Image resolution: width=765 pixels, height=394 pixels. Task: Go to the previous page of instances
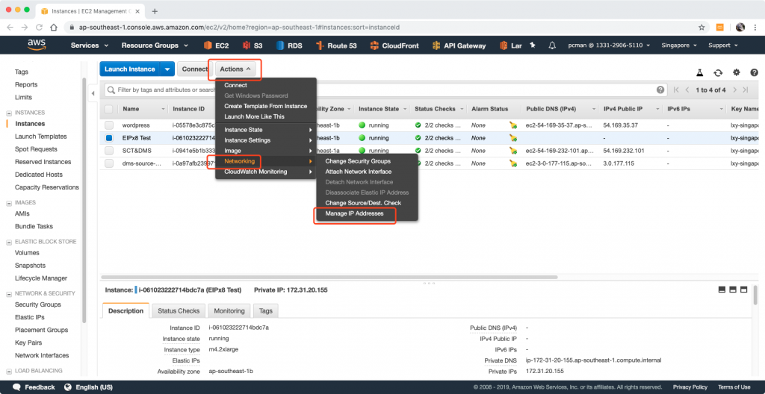point(687,90)
